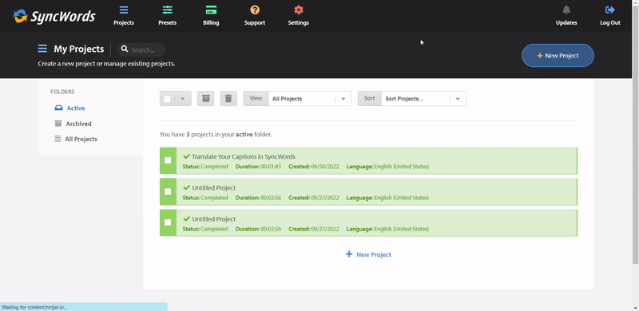Click the Archived folder box icon
Screen dimensions: 639x311
tap(58, 124)
